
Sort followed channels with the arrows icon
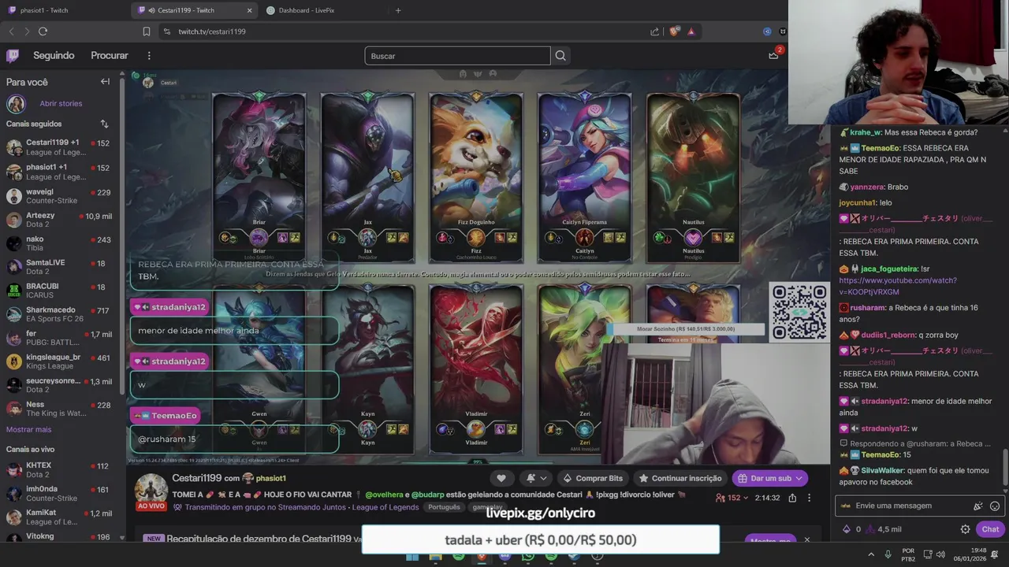pyautogui.click(x=104, y=124)
